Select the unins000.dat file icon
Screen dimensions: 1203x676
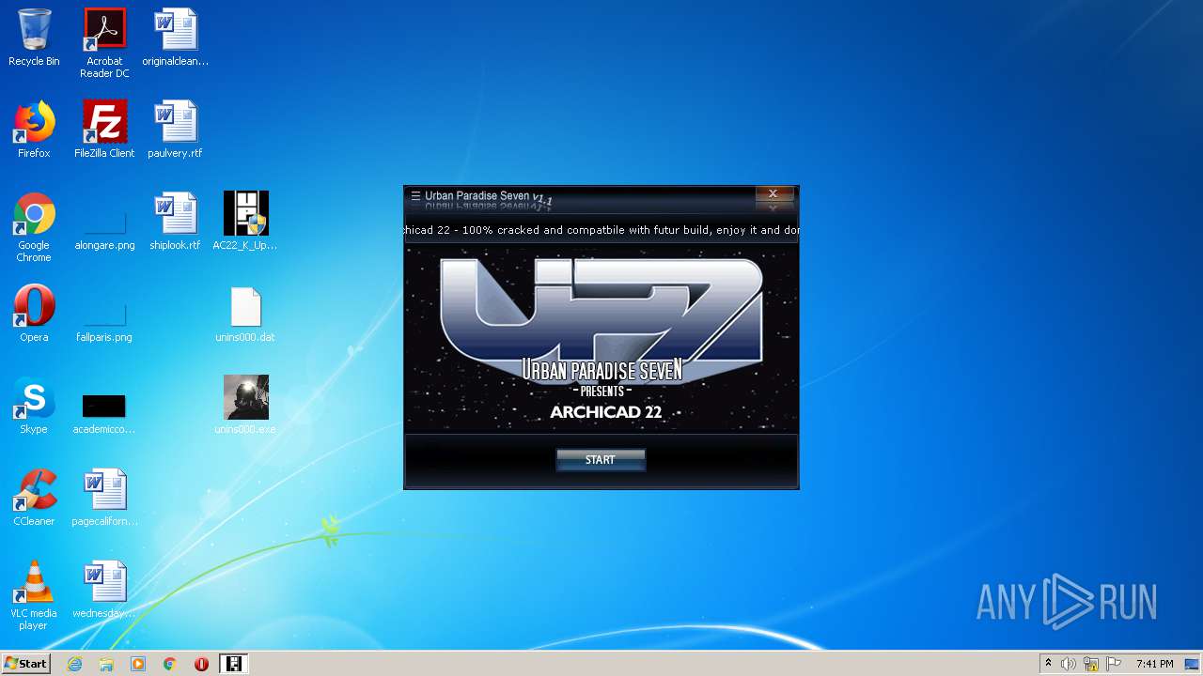[245, 314]
